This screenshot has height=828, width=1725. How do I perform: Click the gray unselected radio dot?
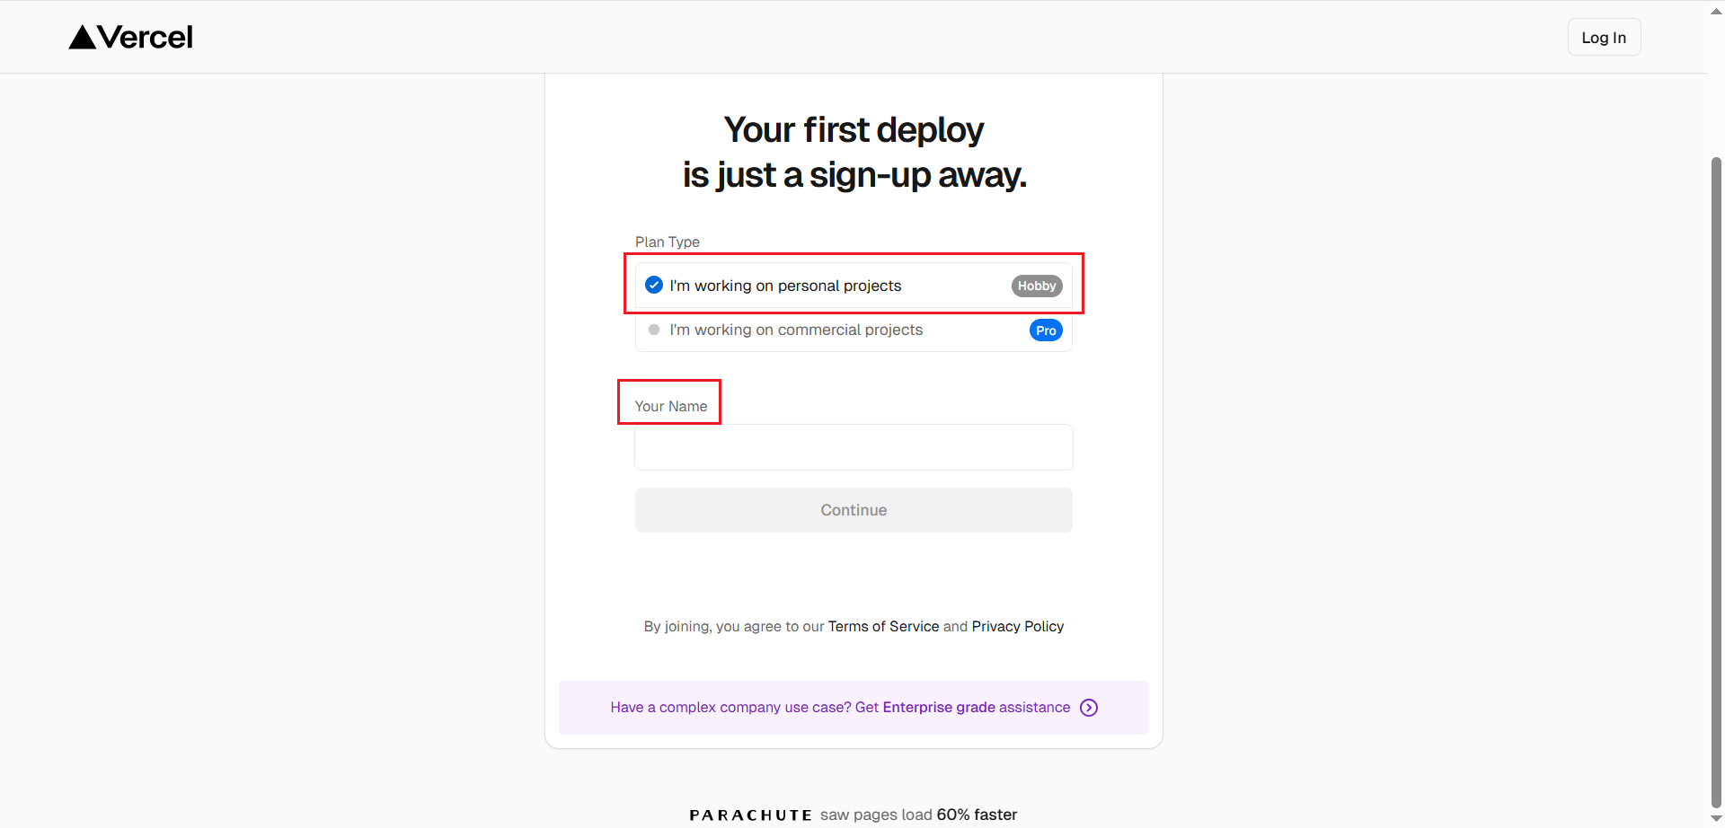[654, 330]
